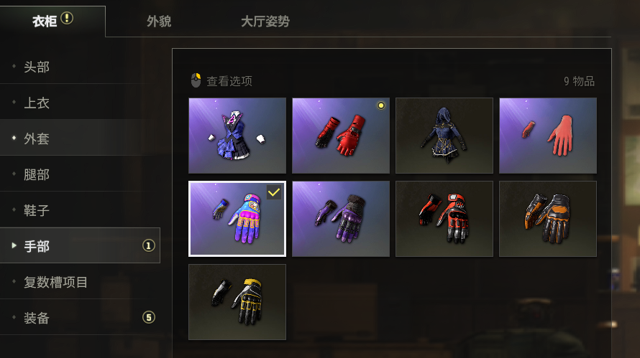Toggle the checkmark on the colorful gloves
The image size is (640, 358).
point(273,192)
